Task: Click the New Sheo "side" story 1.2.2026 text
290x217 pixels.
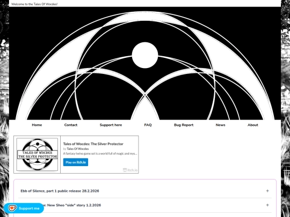Action: pos(74,205)
